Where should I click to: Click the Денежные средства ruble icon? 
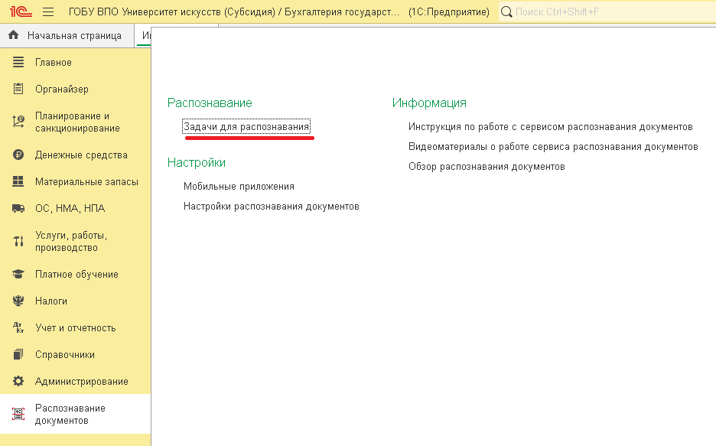18,155
